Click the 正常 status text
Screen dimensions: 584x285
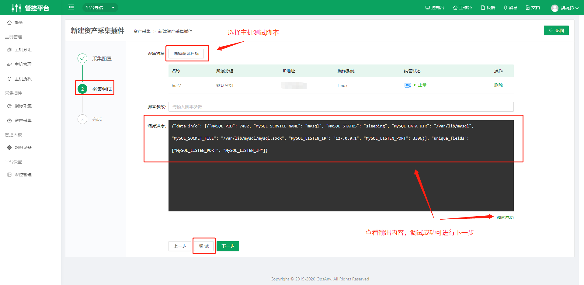tap(422, 85)
